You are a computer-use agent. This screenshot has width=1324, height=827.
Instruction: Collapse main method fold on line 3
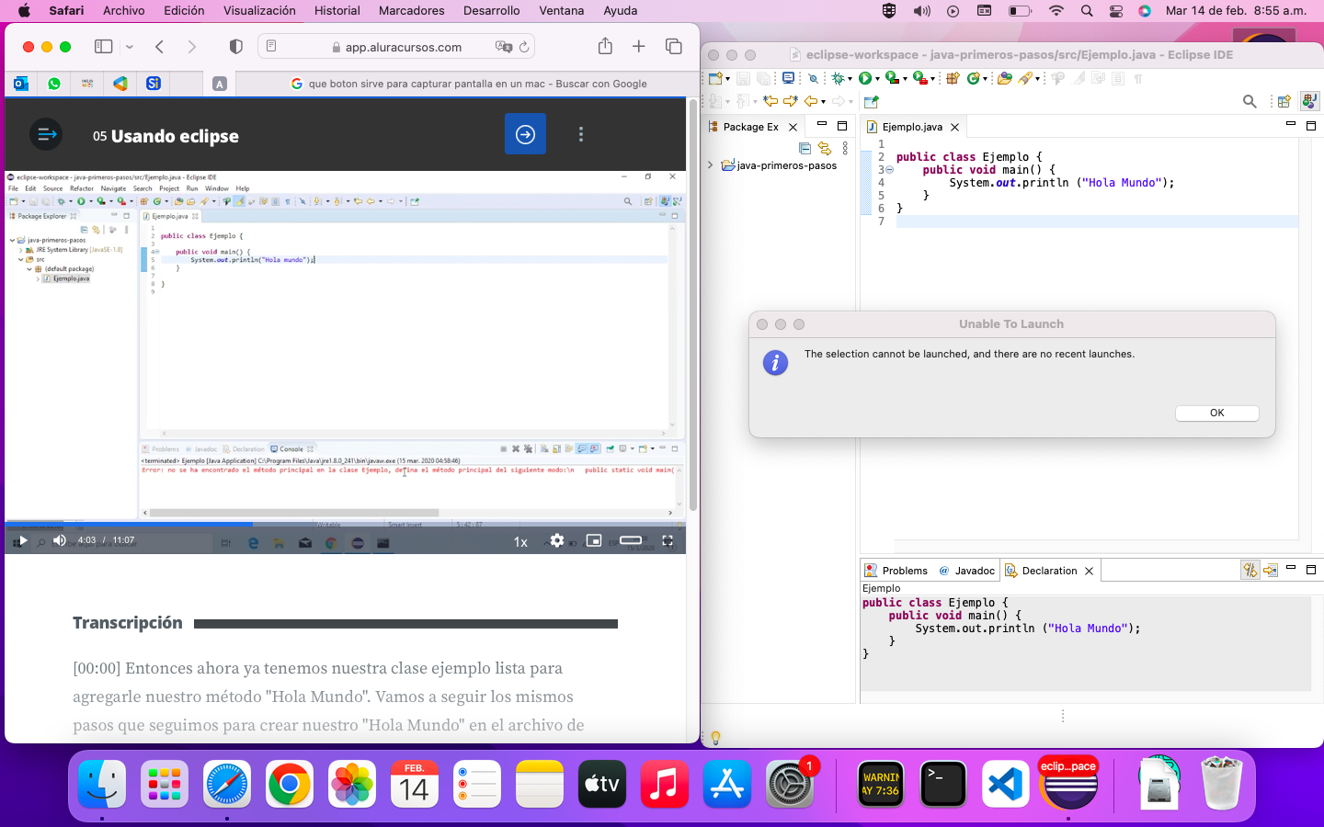click(890, 170)
